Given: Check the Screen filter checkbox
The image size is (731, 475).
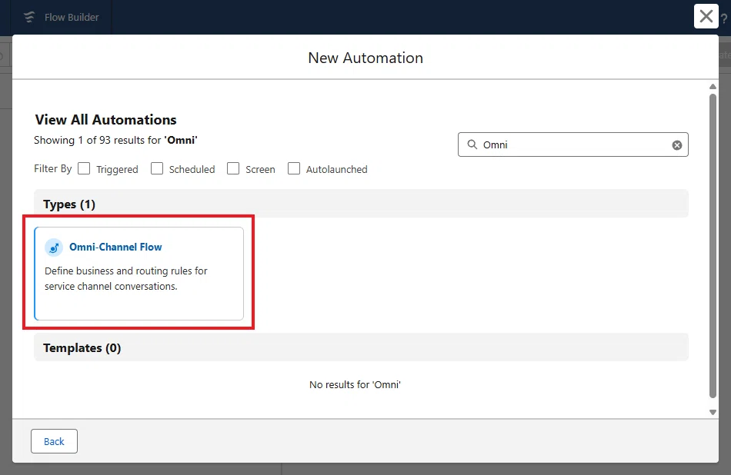Looking at the screenshot, I should point(233,168).
